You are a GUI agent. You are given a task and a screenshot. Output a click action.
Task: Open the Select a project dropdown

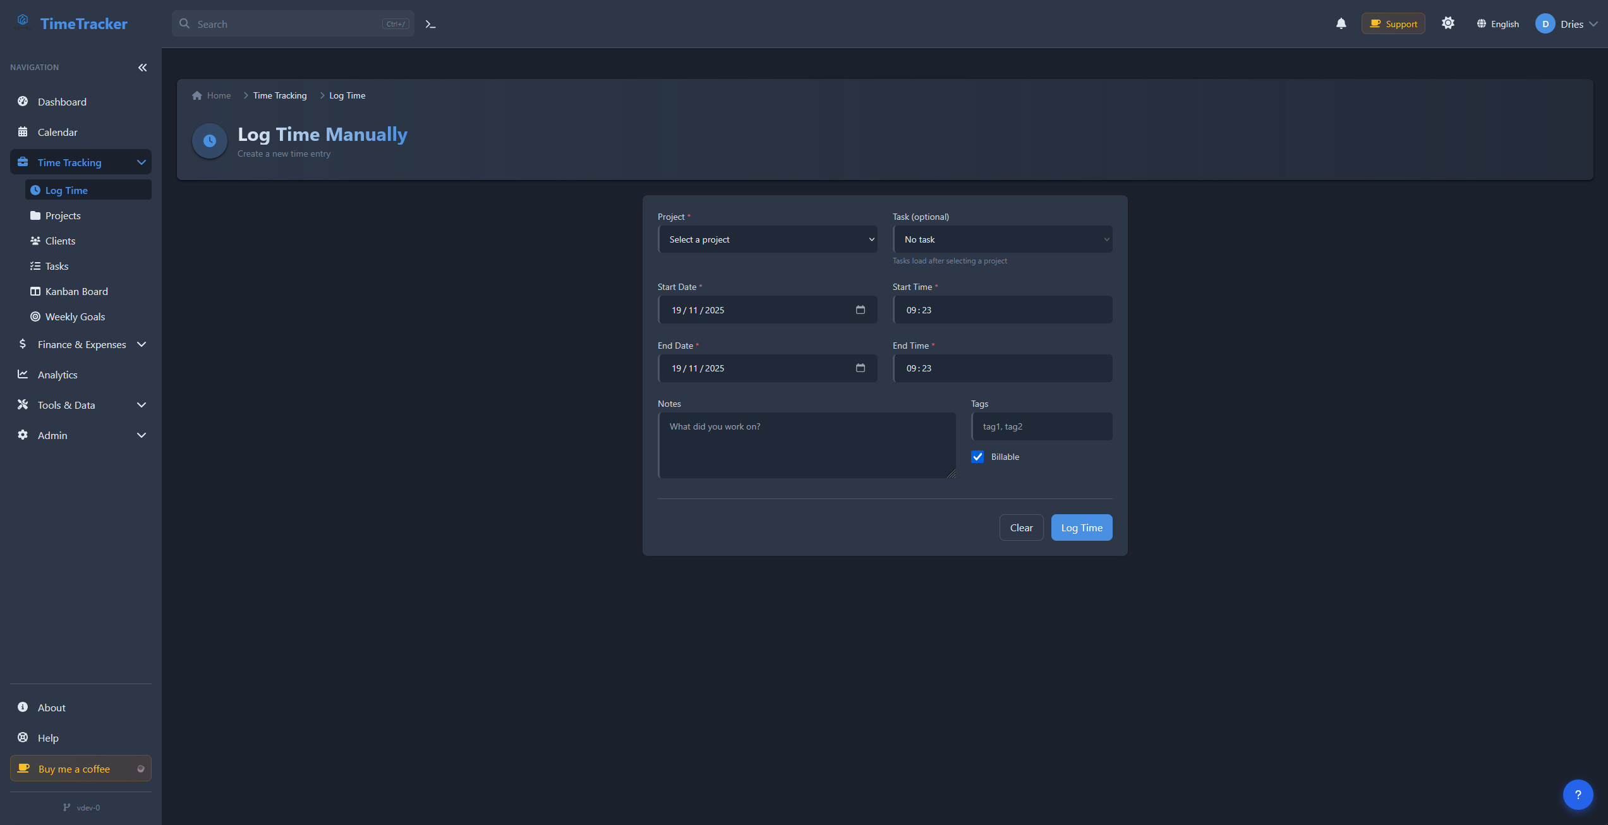tap(768, 239)
